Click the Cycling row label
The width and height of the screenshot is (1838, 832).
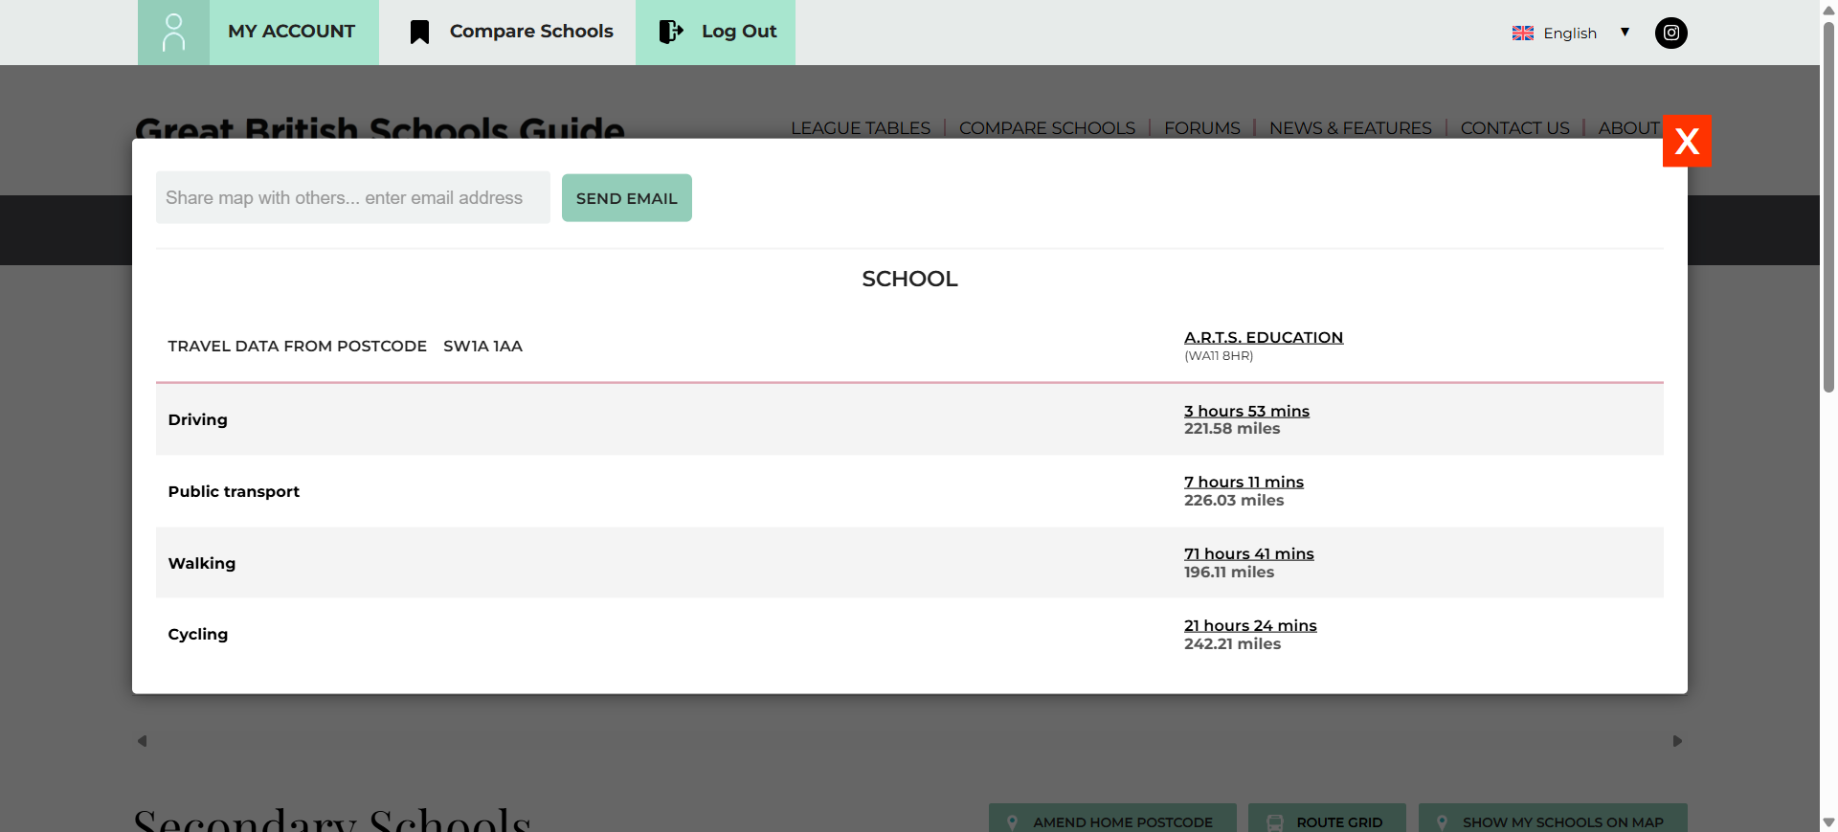(x=197, y=634)
